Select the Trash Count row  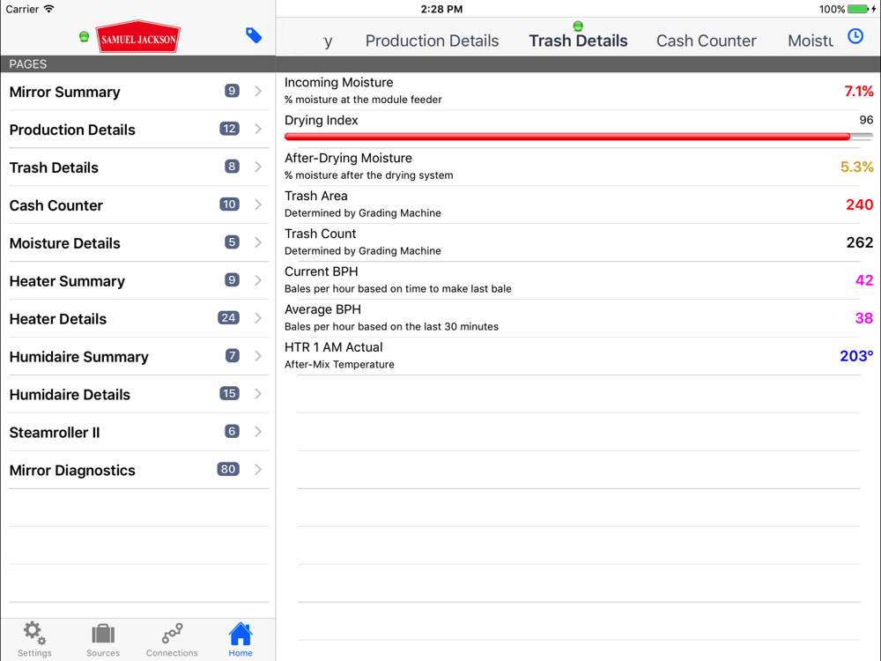click(579, 242)
